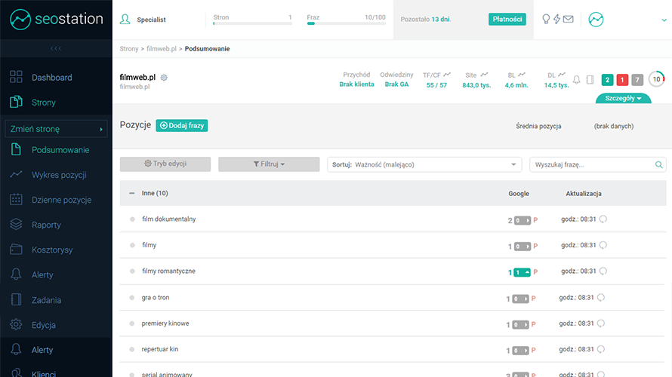Select the dot next to repertuar kin

tap(132, 349)
